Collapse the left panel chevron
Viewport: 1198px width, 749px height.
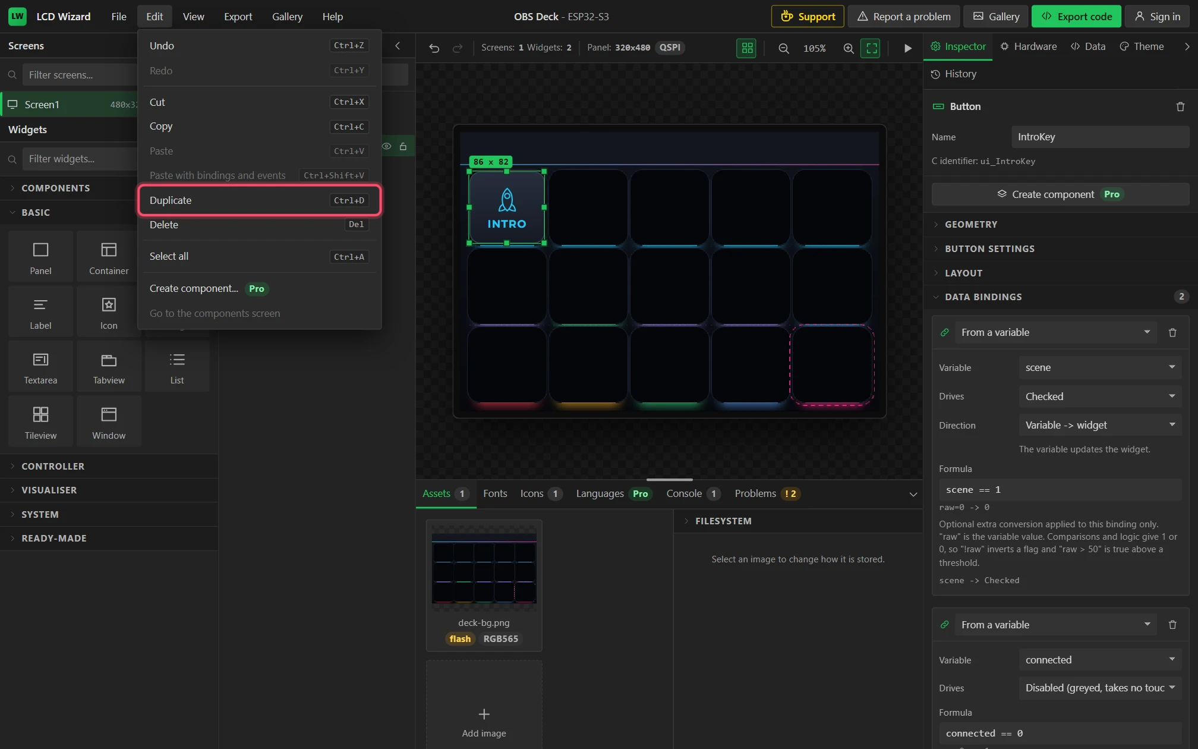pos(398,46)
